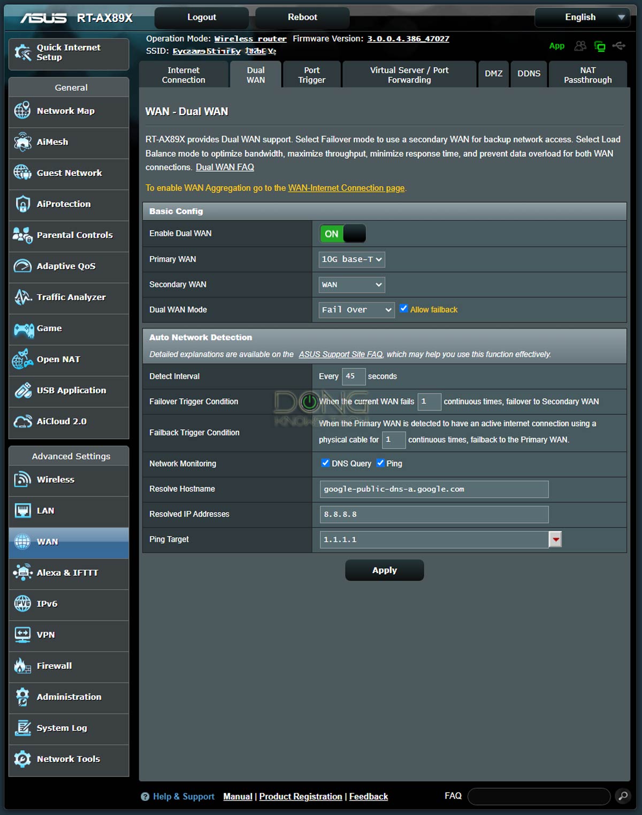
Task: Click the Wireless settings icon
Action: coord(22,479)
